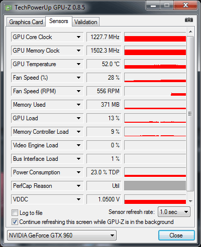
Task: Expand the GPU Temperature dropdown arrow
Action: point(78,64)
